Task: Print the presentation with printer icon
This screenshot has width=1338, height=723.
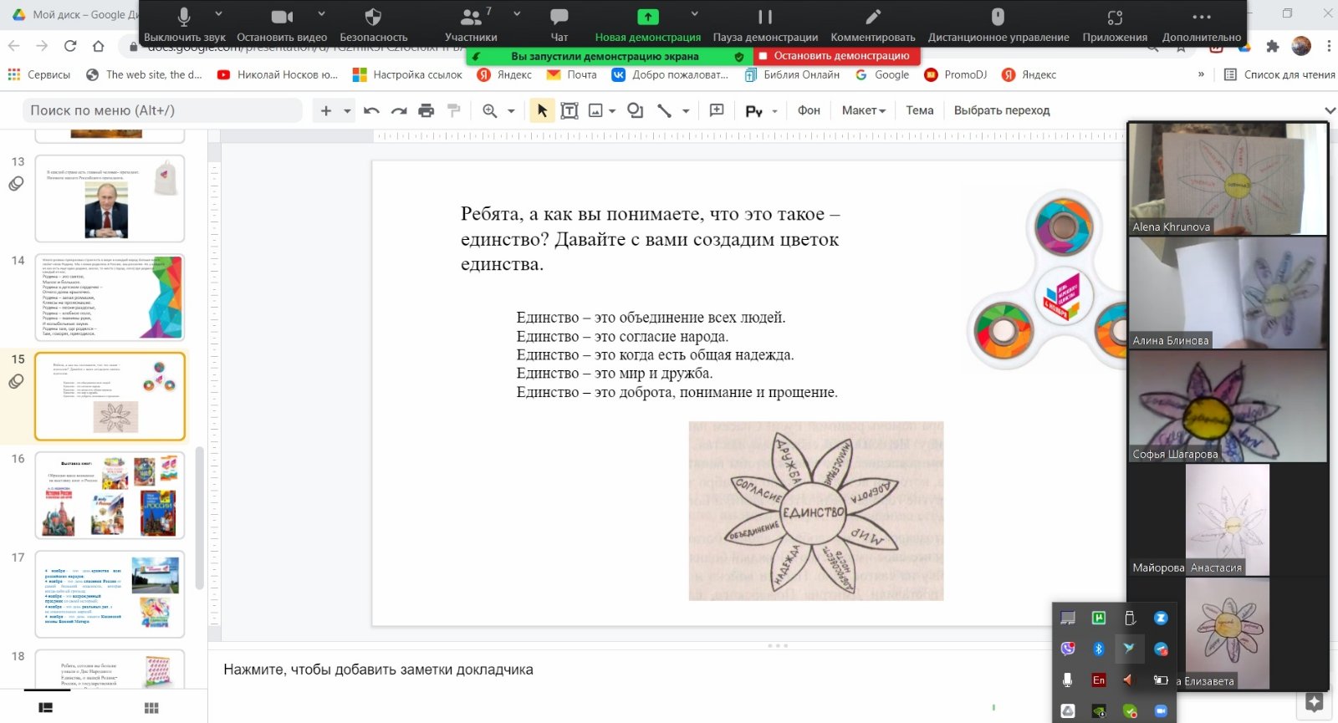Action: click(x=426, y=110)
